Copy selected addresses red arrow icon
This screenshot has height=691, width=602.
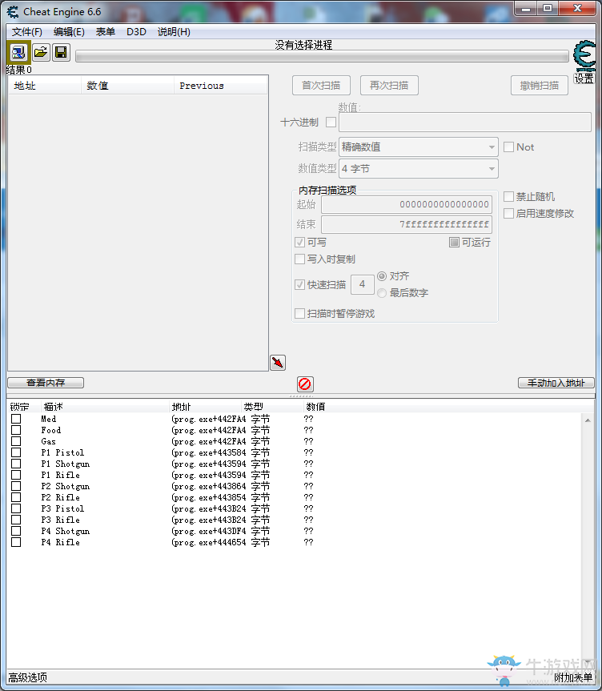pyautogui.click(x=278, y=363)
